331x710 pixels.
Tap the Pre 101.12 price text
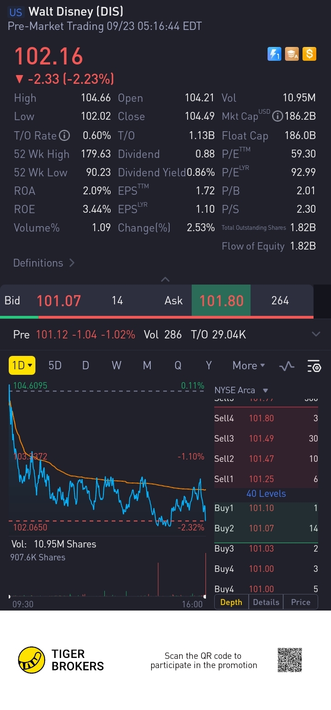(x=52, y=335)
